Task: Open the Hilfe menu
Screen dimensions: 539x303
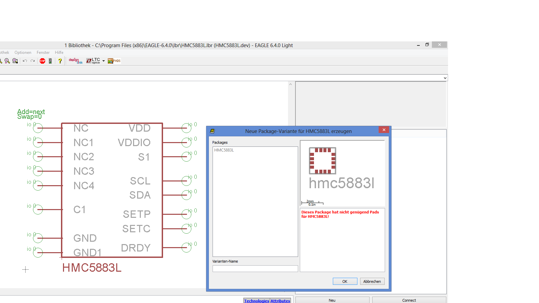Action: [x=59, y=53]
